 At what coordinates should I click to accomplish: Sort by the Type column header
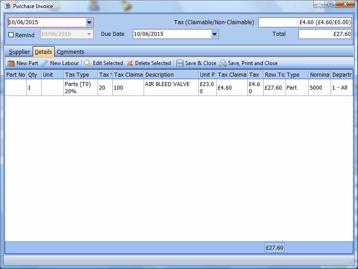(x=297, y=75)
